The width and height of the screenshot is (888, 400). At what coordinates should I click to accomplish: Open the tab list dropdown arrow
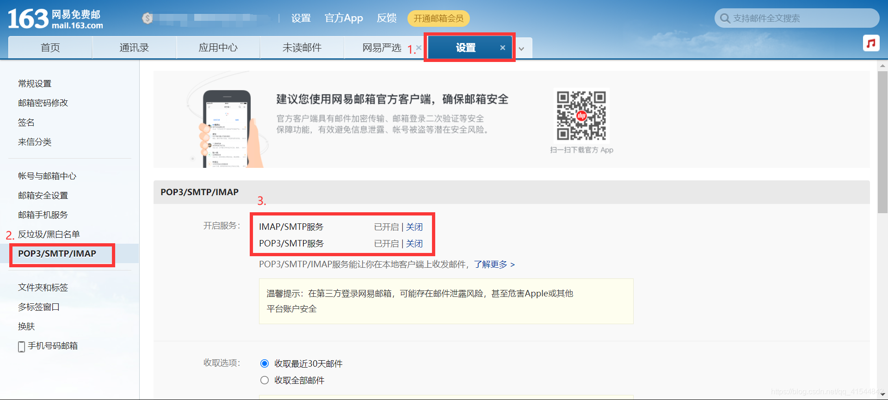pyautogui.click(x=521, y=49)
